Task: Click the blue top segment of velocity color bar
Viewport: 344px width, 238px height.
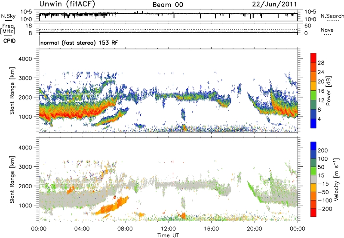Action: [x=313, y=146]
